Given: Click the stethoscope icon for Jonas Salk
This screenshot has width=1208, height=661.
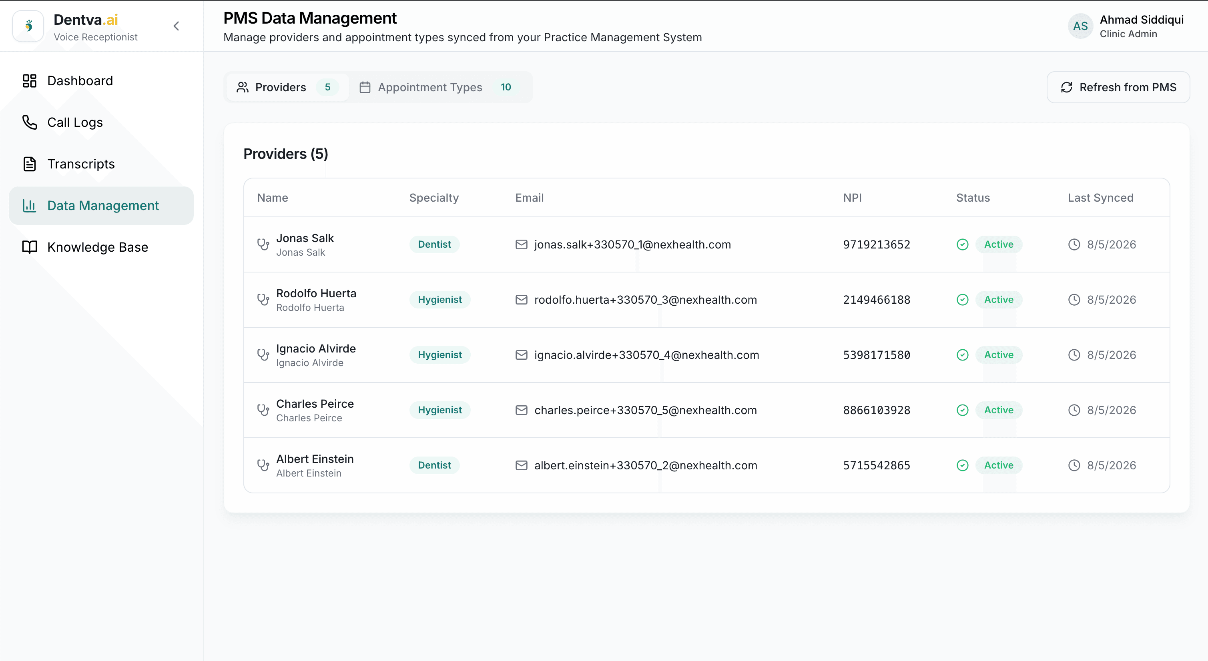Looking at the screenshot, I should pyautogui.click(x=263, y=244).
